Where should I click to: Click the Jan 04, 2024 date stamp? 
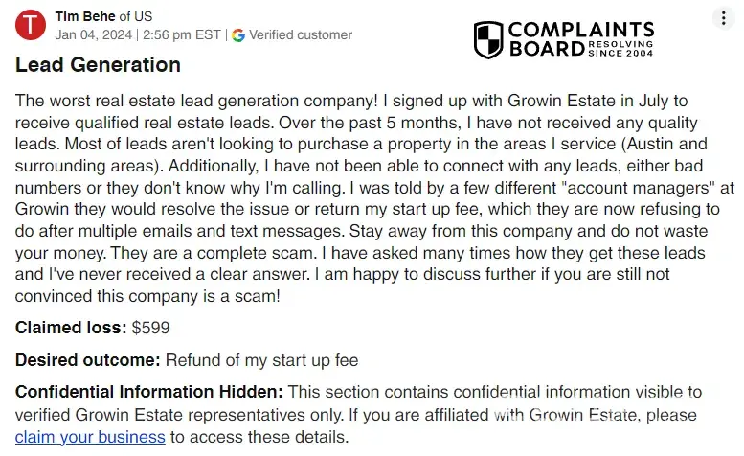click(x=94, y=35)
